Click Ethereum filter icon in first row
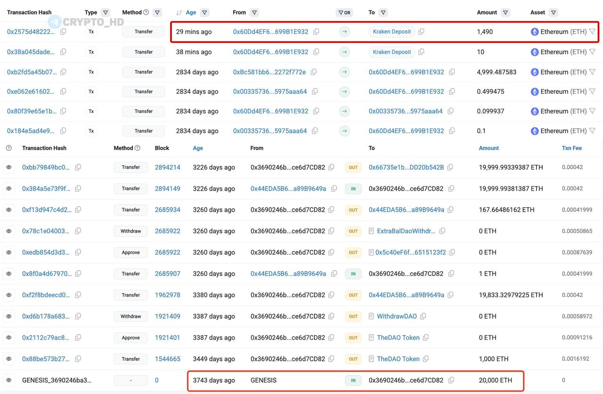 592,32
